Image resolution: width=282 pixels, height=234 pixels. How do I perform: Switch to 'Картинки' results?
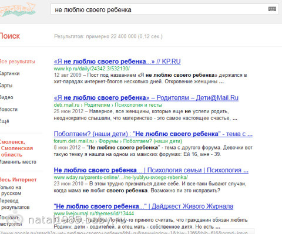[x=10, y=73]
